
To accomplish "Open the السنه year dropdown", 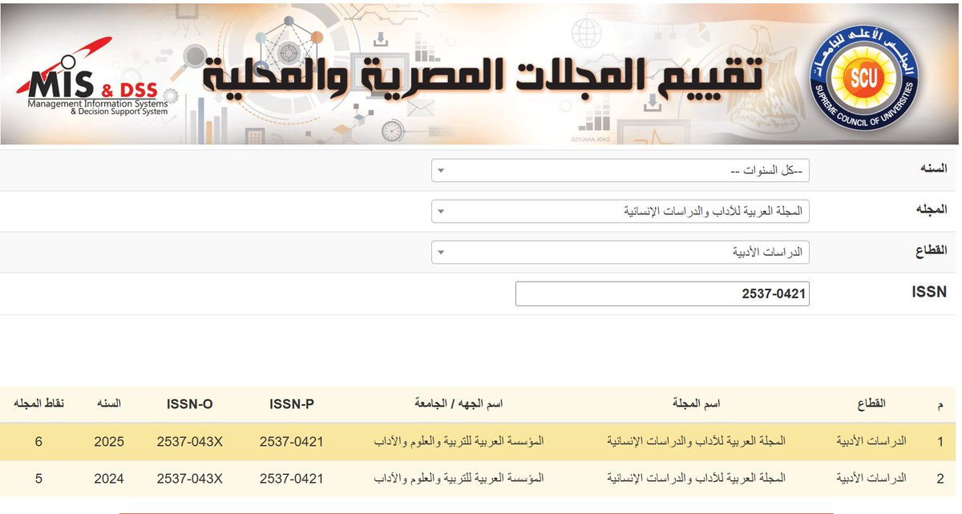I will (x=620, y=171).
